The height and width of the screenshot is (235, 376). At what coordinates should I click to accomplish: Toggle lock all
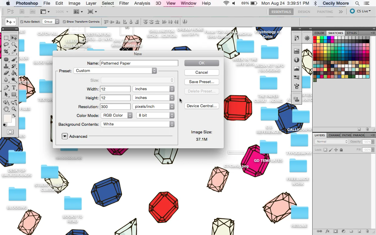(341, 150)
